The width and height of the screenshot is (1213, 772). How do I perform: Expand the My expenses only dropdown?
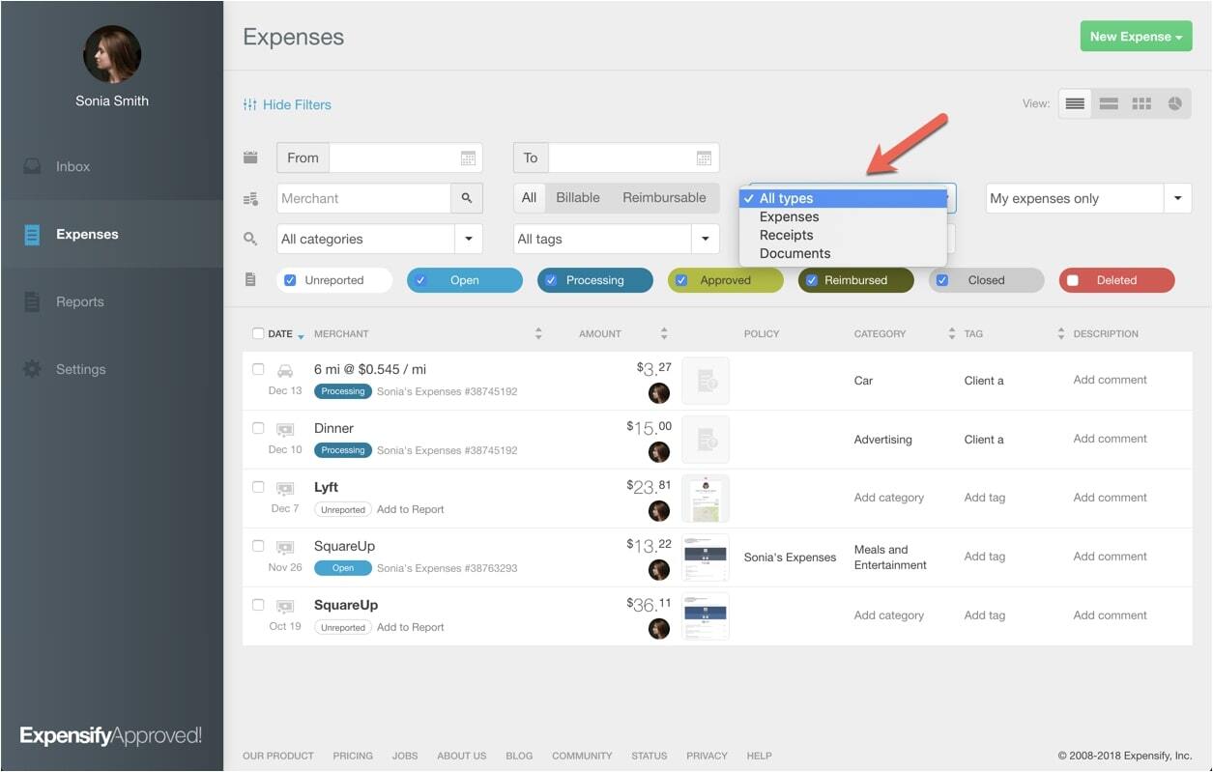point(1177,198)
